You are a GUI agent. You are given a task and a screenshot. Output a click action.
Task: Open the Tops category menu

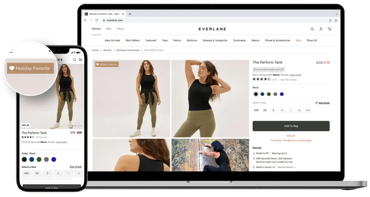(x=165, y=40)
